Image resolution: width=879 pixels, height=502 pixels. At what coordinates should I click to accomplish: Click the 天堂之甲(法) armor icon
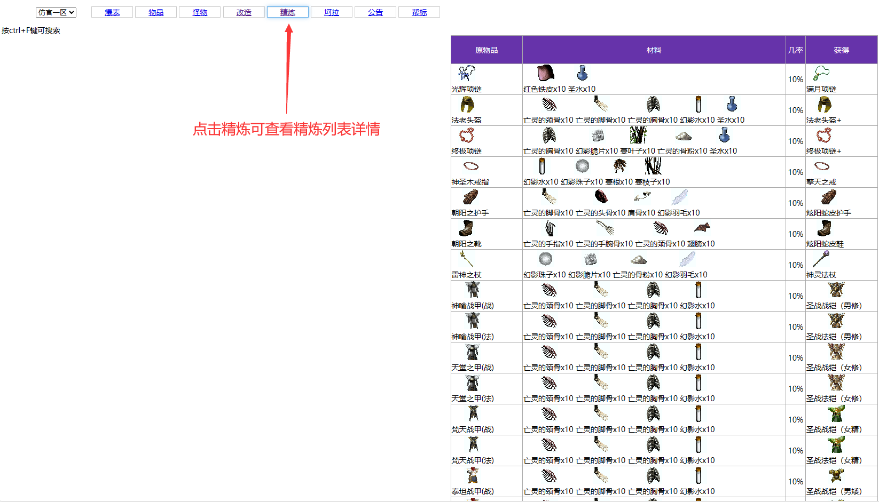[x=473, y=383]
